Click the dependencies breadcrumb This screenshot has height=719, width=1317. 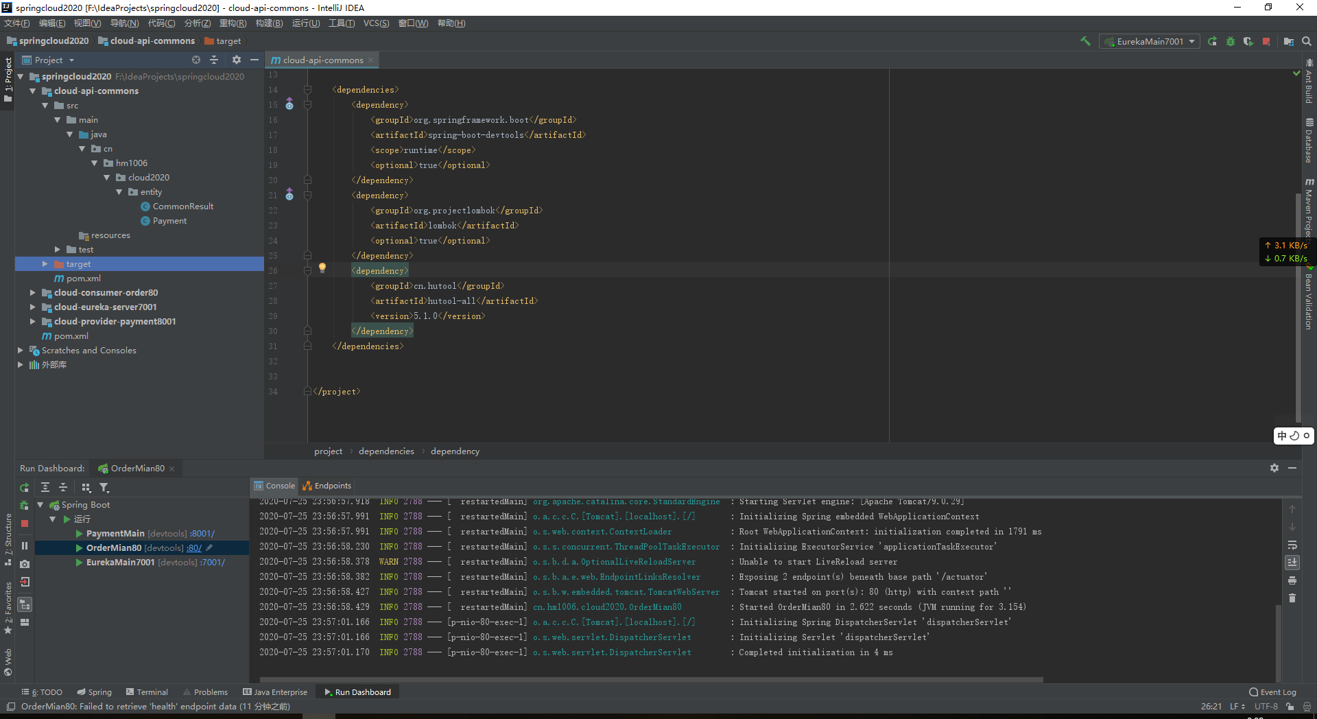pos(386,451)
